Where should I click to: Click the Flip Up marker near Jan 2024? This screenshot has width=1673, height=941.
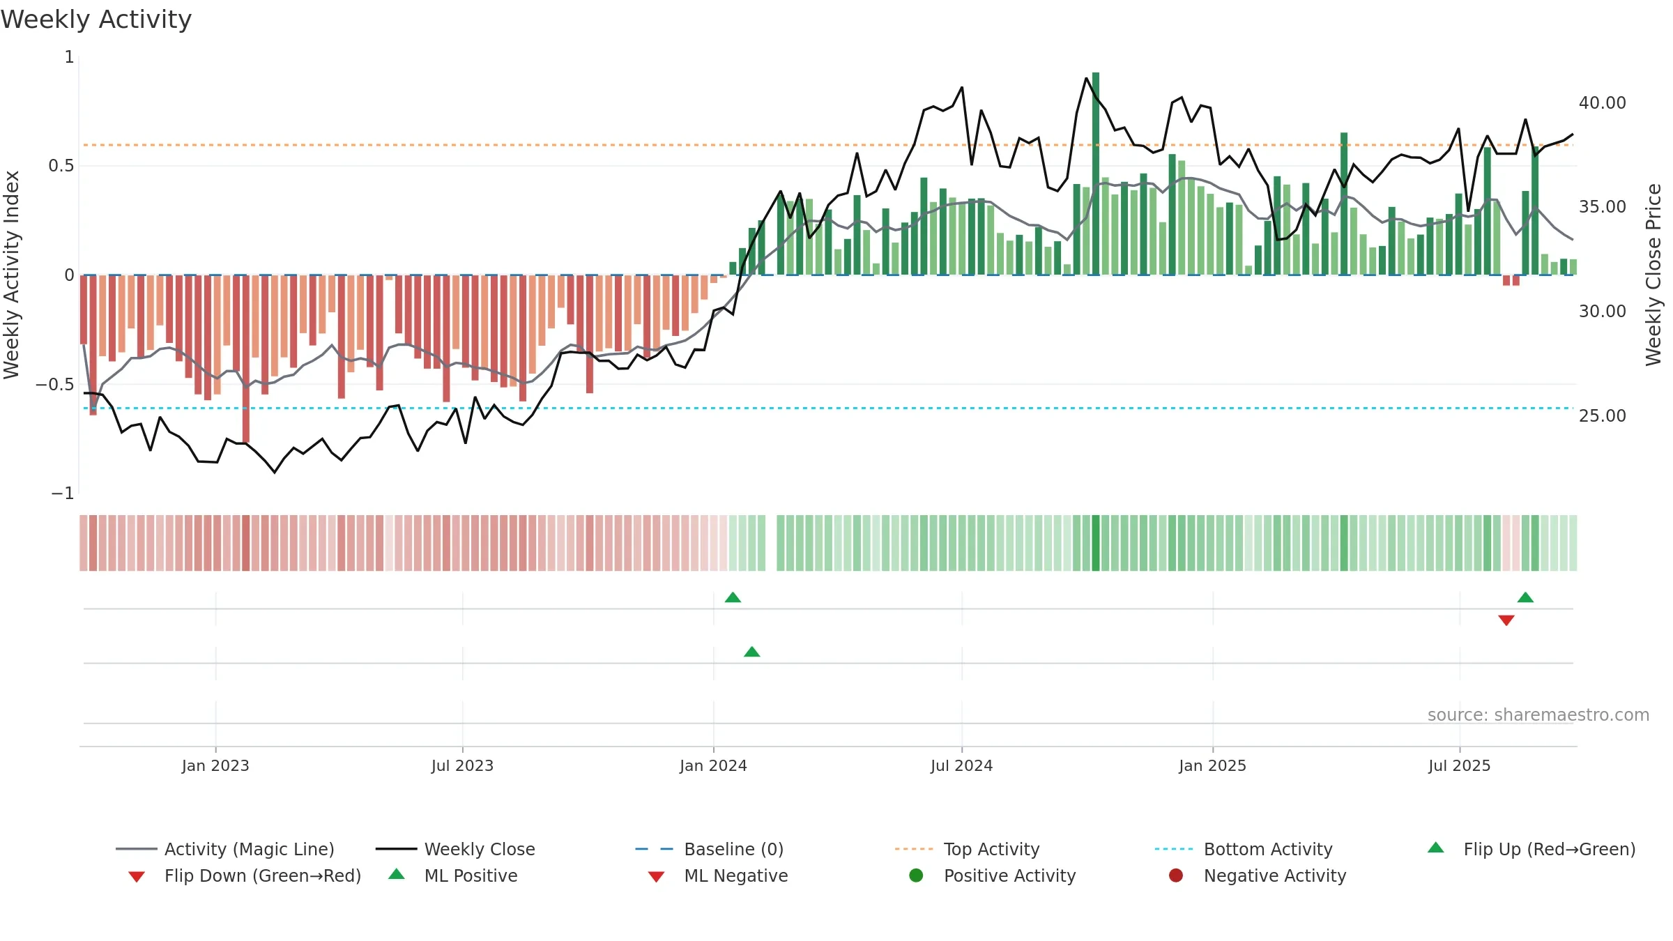pyautogui.click(x=733, y=597)
